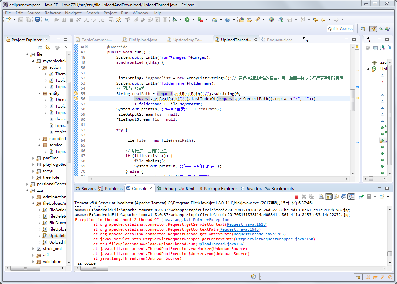Click the Last Edit Location arrow icon
The height and width of the screenshot is (284, 397).
(315, 20)
